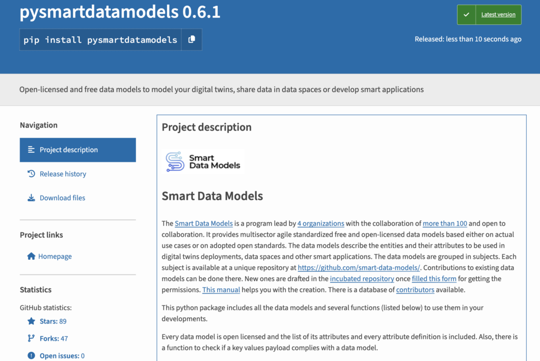Viewport: 540px width, 361px height.
Task: Click the Stars star icon
Action: pos(31,321)
